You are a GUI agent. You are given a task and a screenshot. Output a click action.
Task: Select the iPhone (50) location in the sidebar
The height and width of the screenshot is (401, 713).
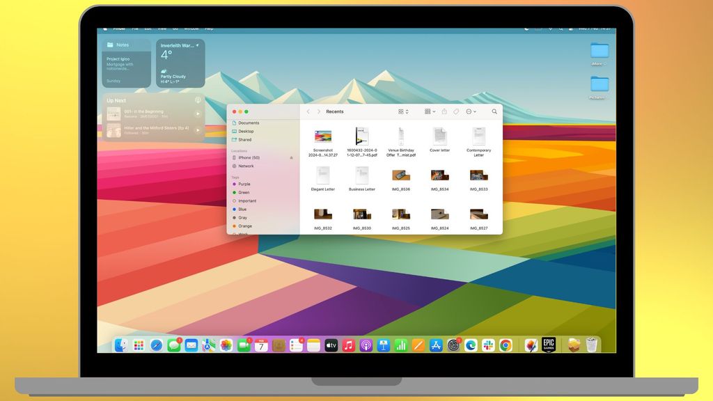251,157
